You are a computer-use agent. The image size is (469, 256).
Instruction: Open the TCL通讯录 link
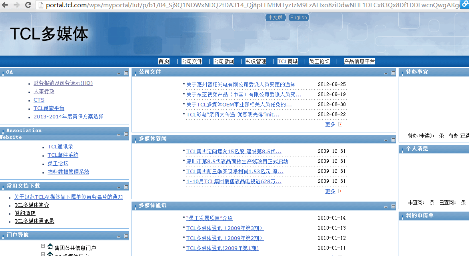[x=60, y=146]
